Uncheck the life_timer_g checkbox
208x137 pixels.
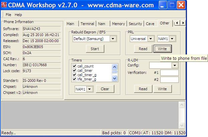[x=75, y=79]
